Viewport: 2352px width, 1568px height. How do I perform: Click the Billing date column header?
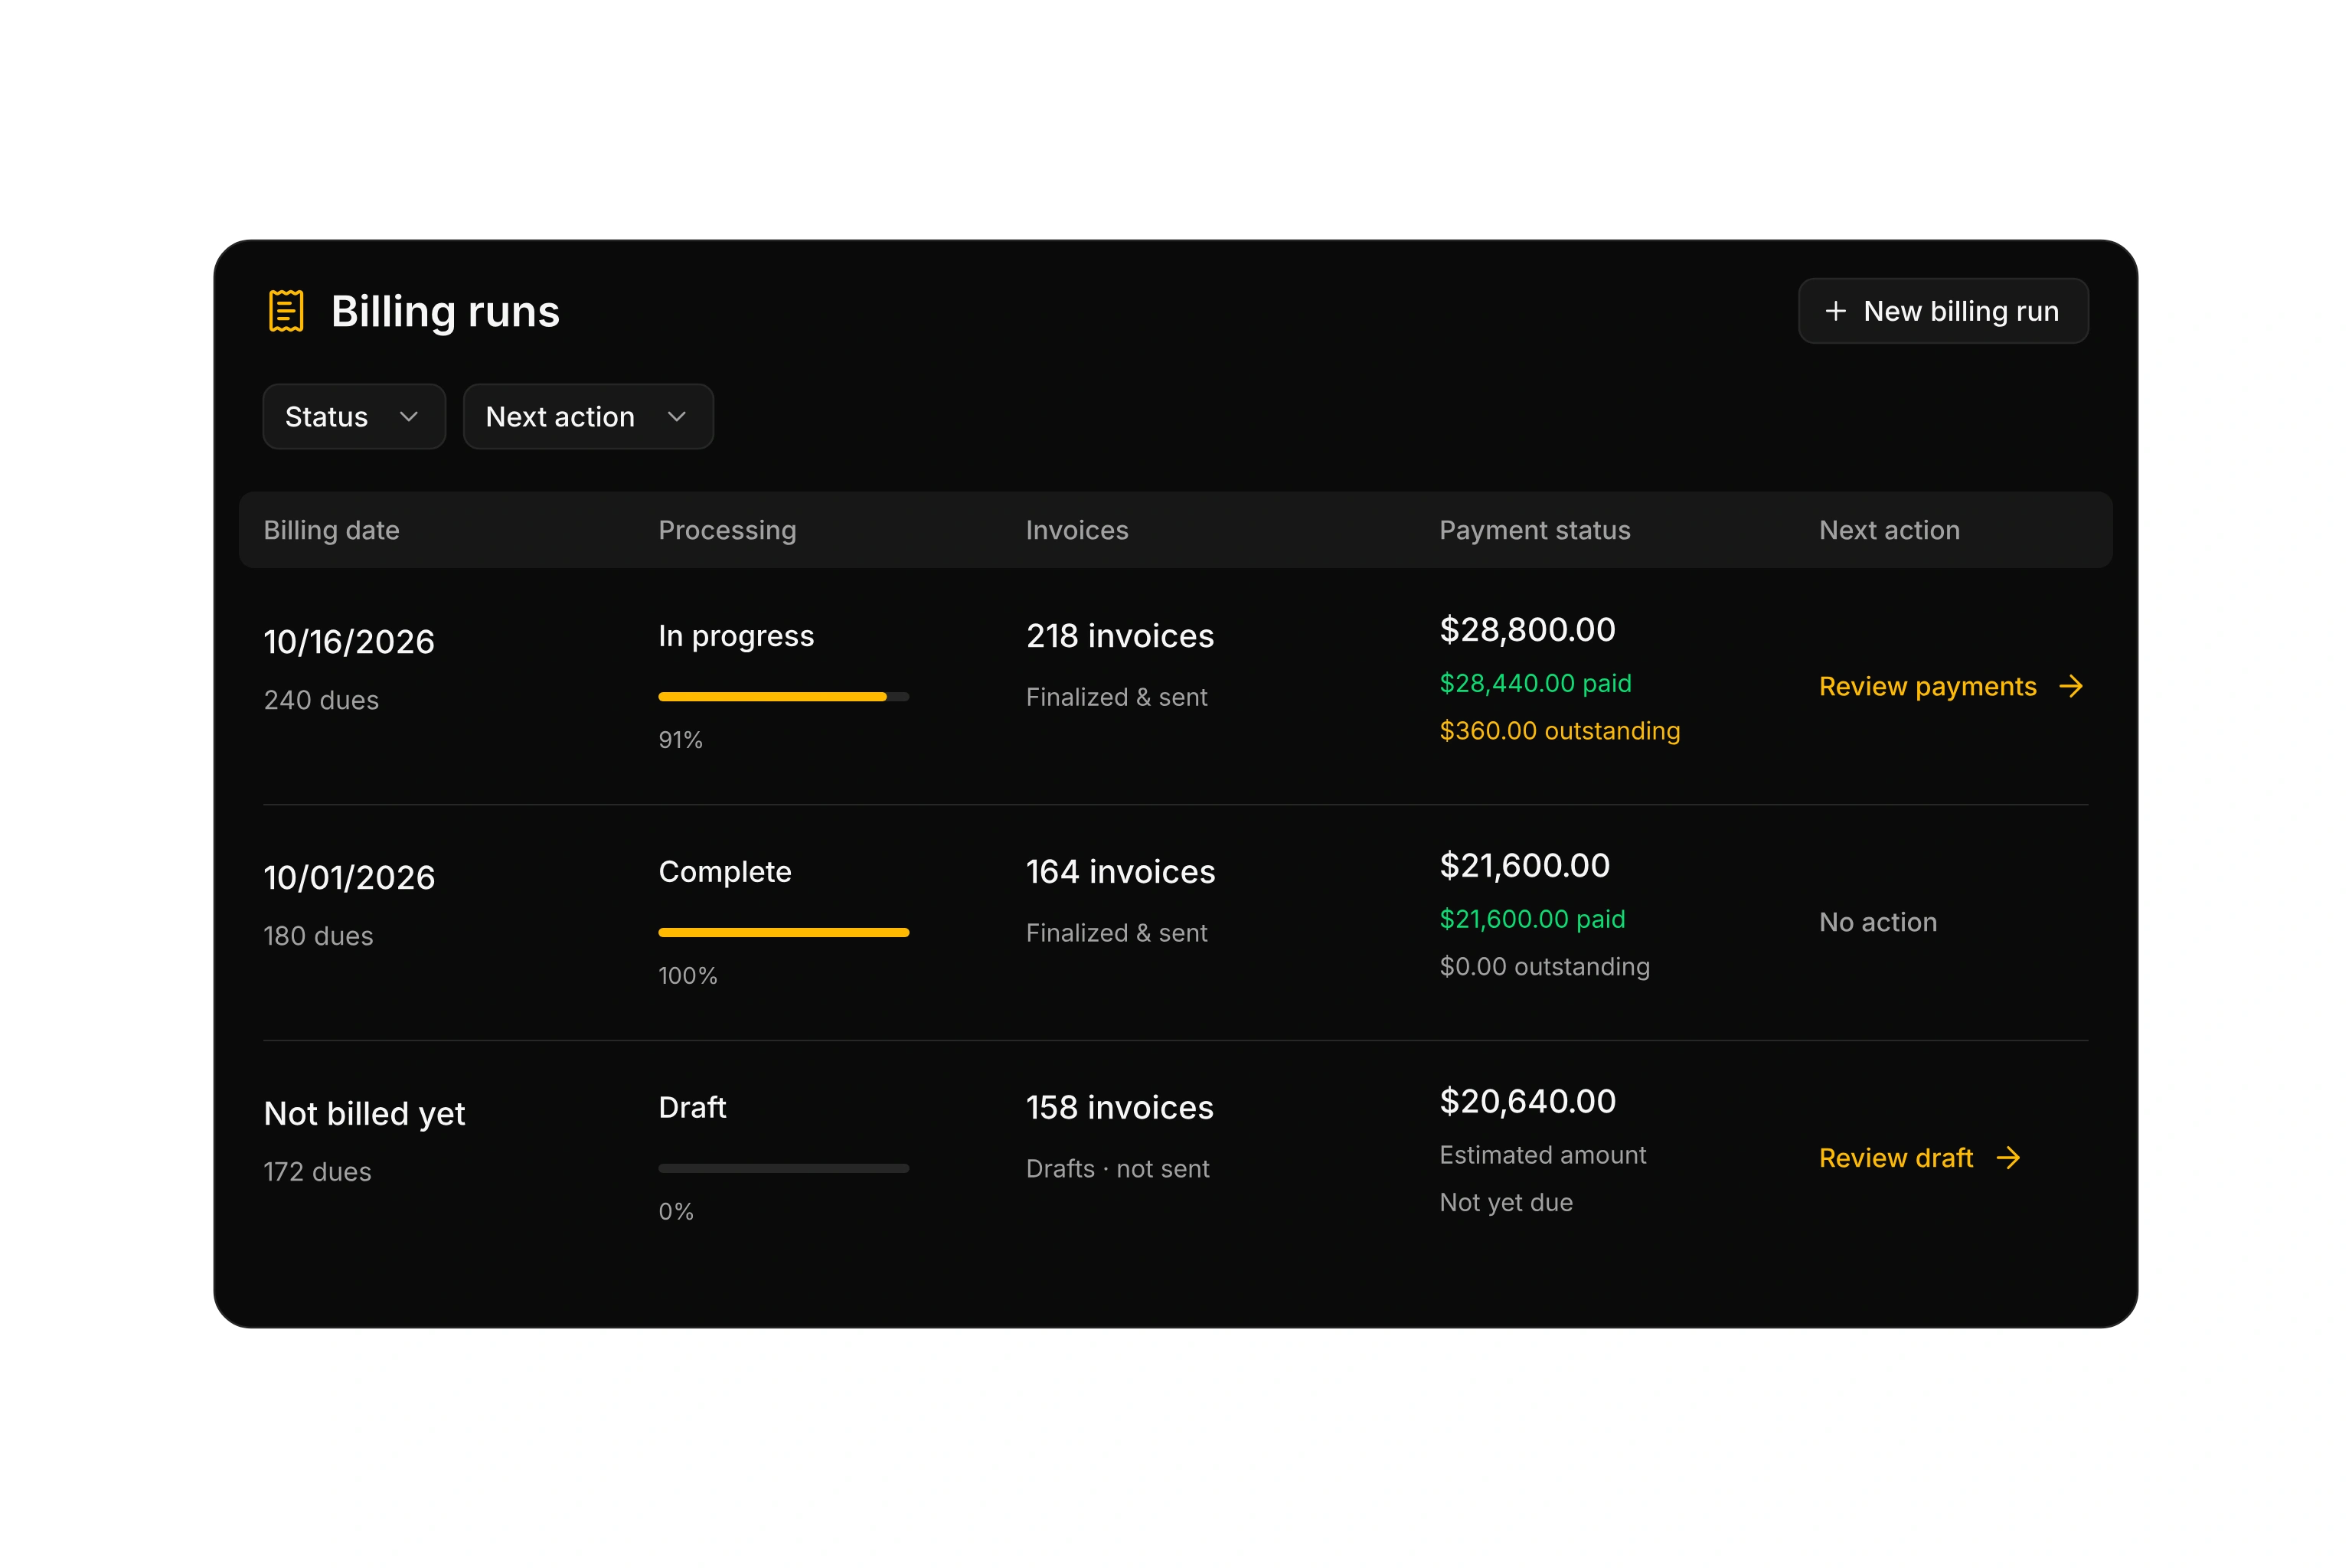click(x=331, y=530)
